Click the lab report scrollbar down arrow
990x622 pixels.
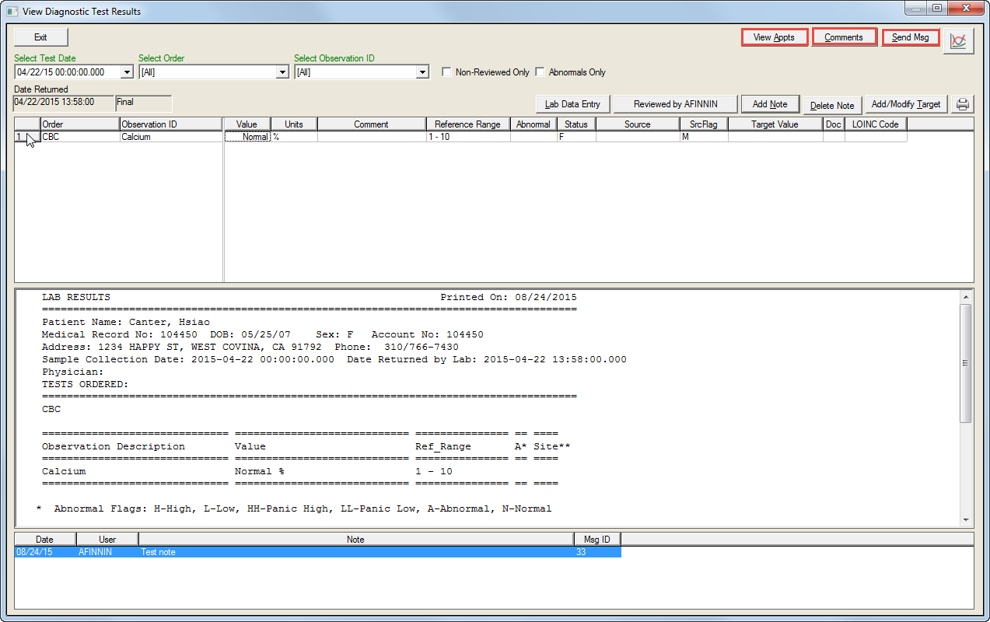966,519
